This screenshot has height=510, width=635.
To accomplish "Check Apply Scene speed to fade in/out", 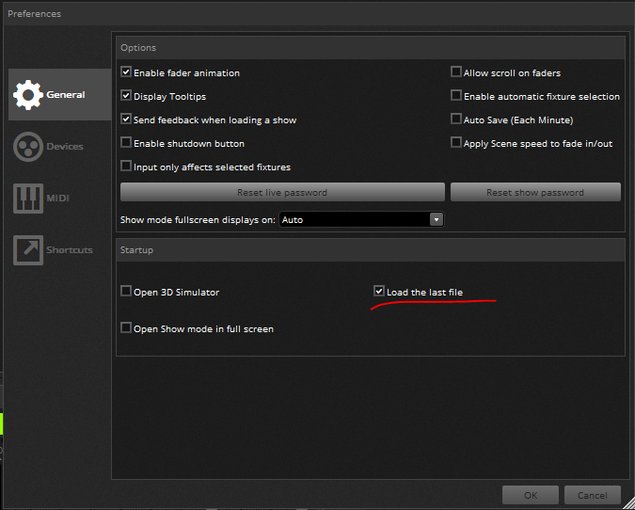I will click(456, 143).
